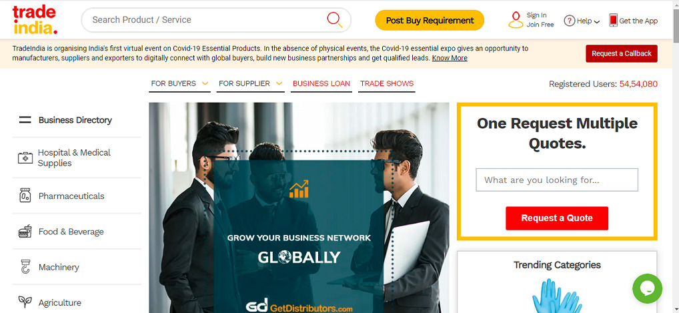Expand the FOR BUYERS dropdown

click(179, 83)
